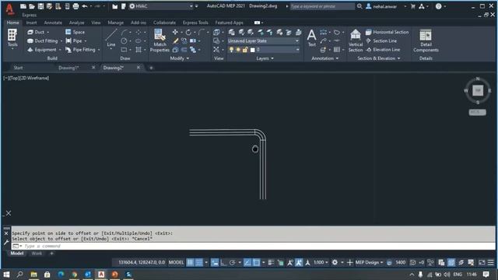Image resolution: width=498 pixels, height=280 pixels.
Task: Toggle lineweight display in status bar
Action: click(x=271, y=262)
